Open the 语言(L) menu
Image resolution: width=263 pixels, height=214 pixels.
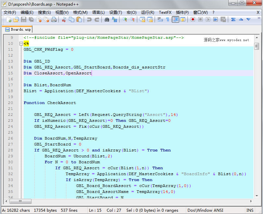(98, 13)
